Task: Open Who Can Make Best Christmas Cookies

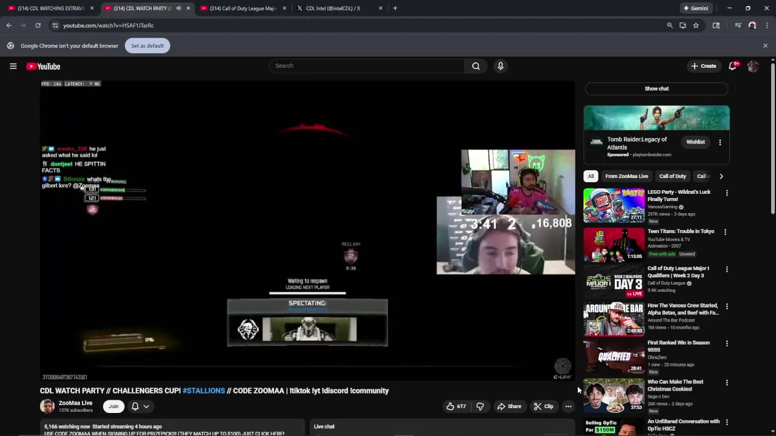Action: pyautogui.click(x=675, y=386)
